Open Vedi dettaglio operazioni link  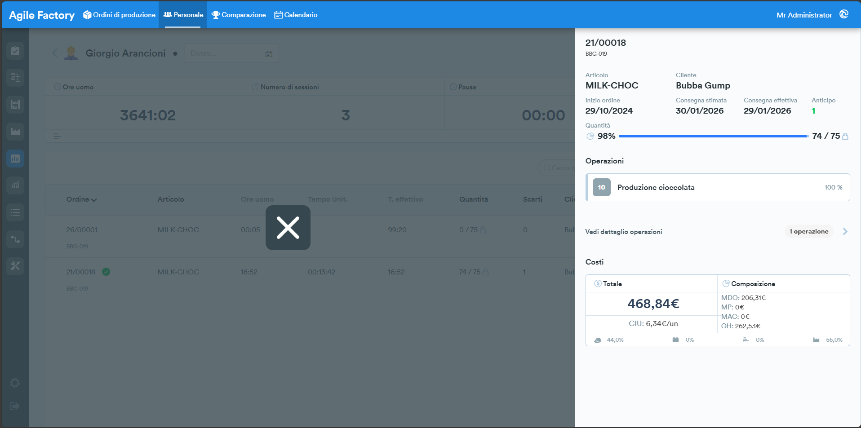pyautogui.click(x=624, y=232)
